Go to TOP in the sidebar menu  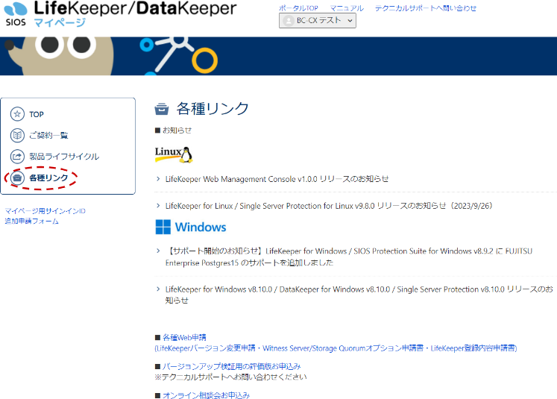click(x=37, y=114)
